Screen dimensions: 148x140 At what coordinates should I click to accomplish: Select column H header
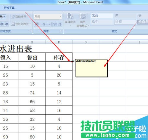(x=112, y=42)
